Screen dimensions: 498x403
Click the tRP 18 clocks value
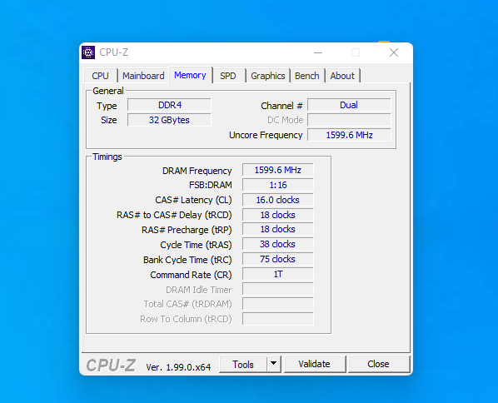pos(278,229)
